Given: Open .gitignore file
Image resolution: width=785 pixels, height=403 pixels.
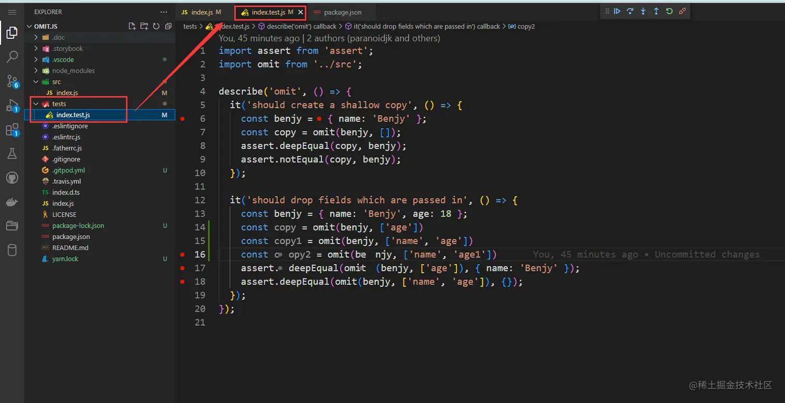Looking at the screenshot, I should coord(100,159).
